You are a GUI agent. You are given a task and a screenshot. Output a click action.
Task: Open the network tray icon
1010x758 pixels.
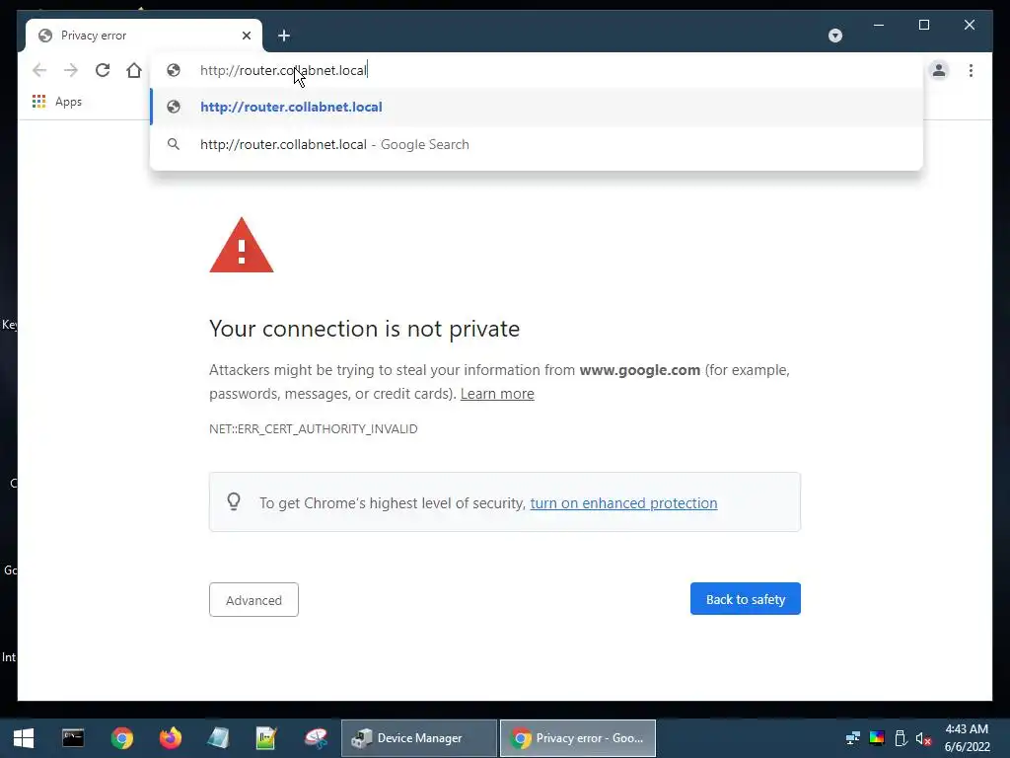(853, 738)
